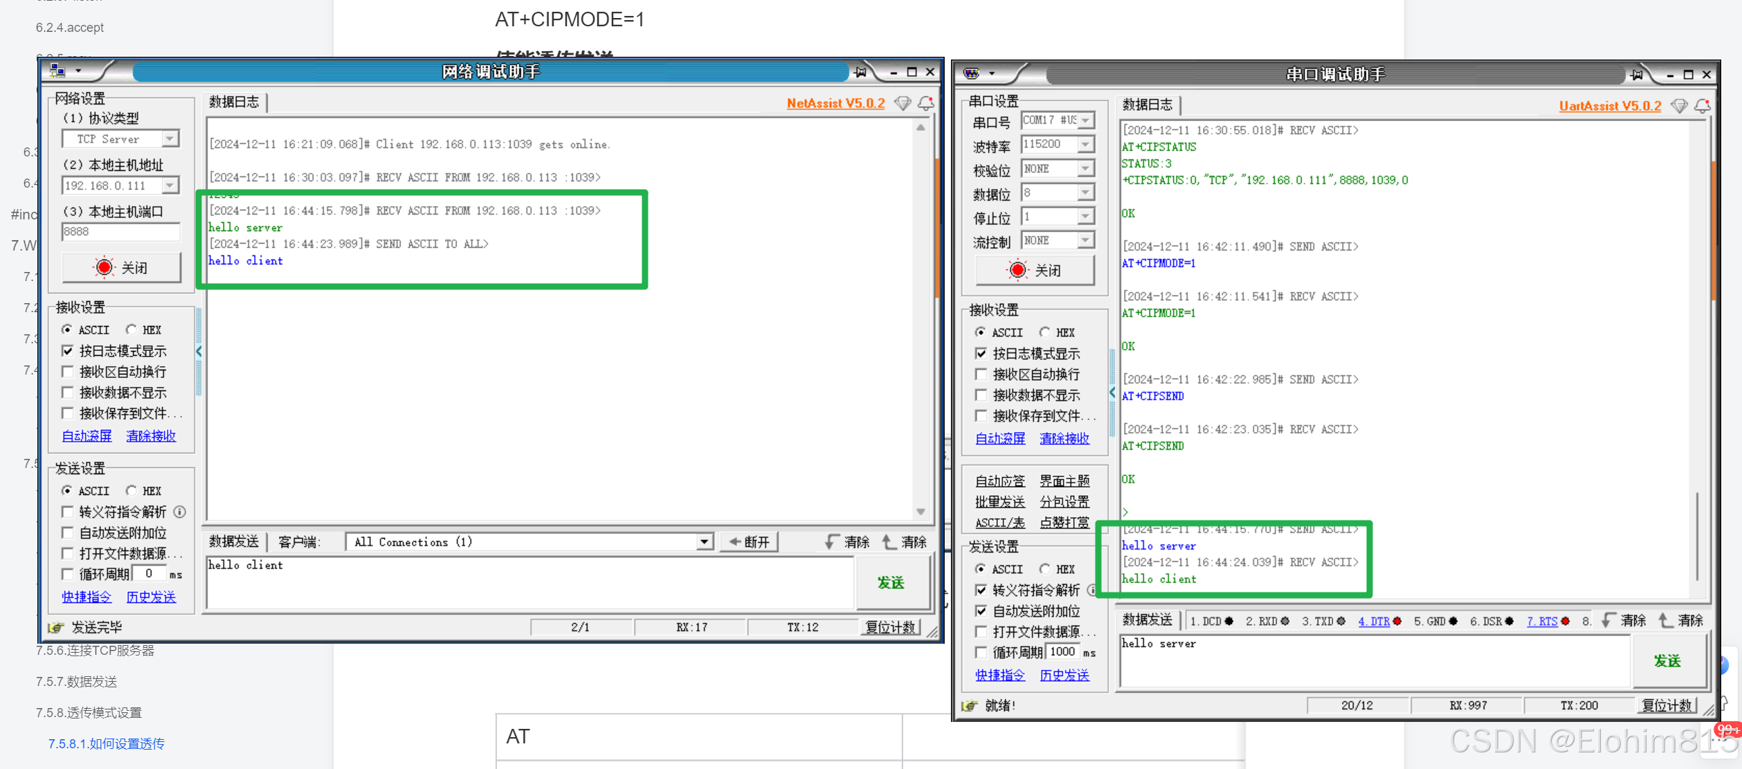Click the red-dot close button in network settings
The image size is (1742, 769).
(122, 268)
